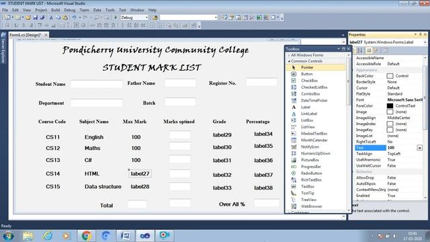Choose ProgressBar control in Toolbox
The height and width of the screenshot is (242, 430).
(x=310, y=167)
